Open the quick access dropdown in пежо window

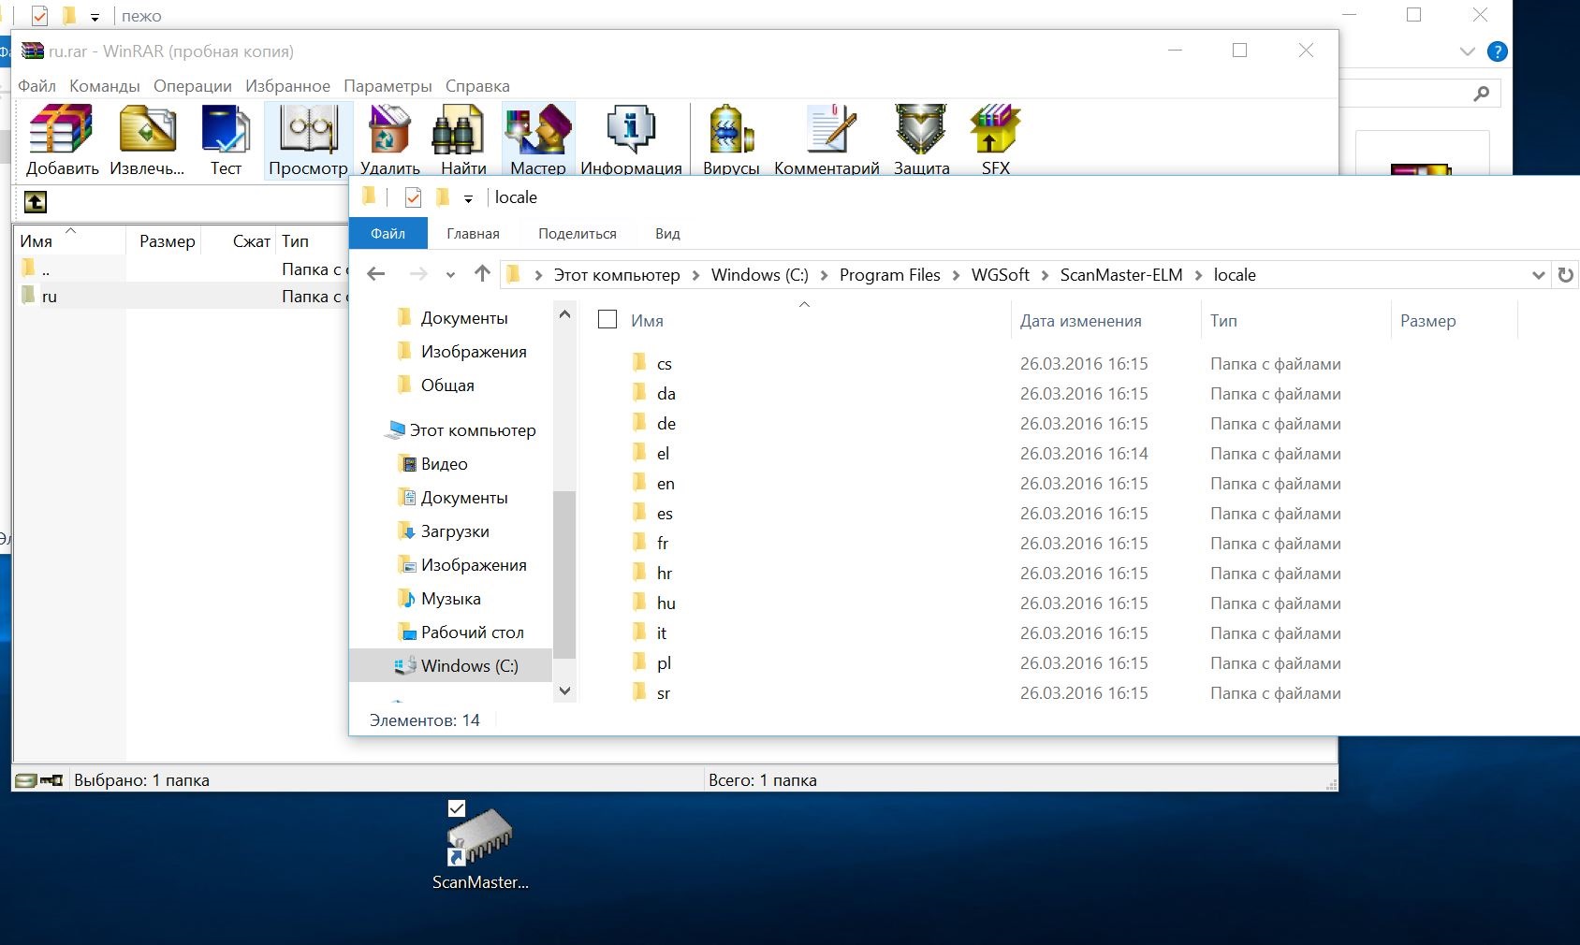95,17
